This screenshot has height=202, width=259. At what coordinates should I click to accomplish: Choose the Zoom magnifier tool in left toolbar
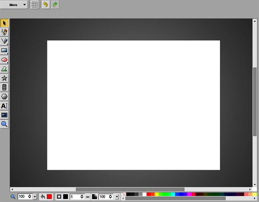[4, 124]
